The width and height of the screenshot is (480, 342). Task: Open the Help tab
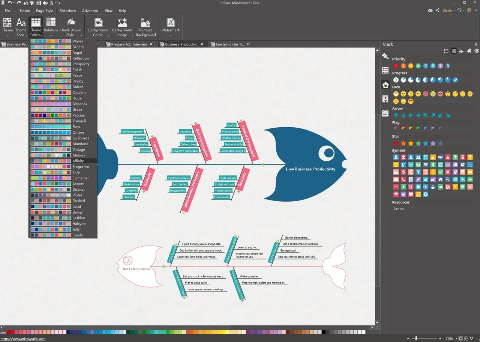point(123,11)
